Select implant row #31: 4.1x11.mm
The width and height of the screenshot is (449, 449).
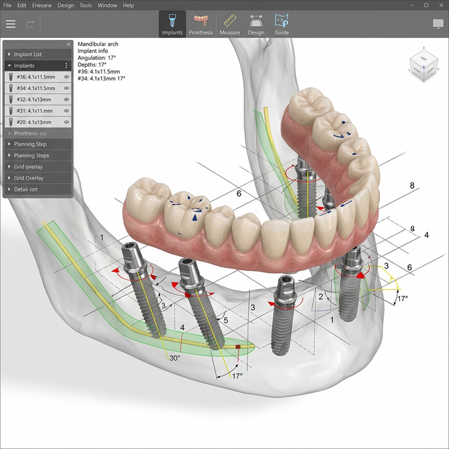point(38,111)
